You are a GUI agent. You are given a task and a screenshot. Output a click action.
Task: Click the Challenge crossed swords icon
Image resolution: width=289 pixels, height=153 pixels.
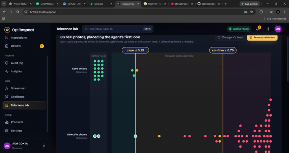click(7, 97)
